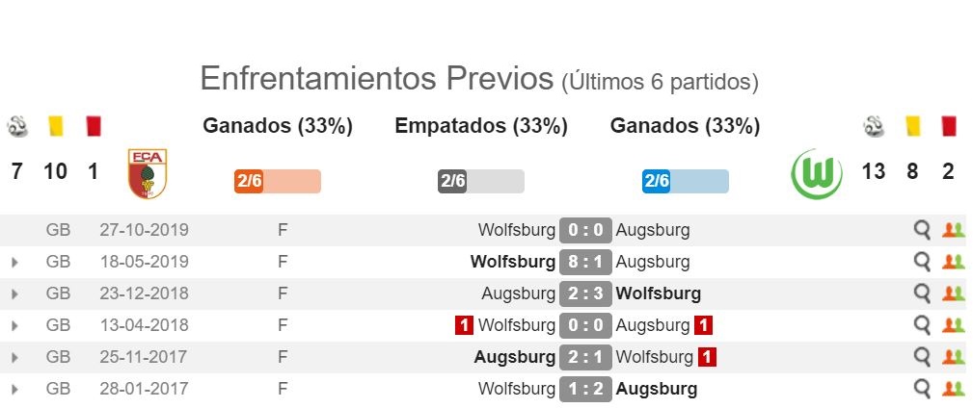Click Wolfsburg red card badge in 25-11-2017 row

pos(707,357)
